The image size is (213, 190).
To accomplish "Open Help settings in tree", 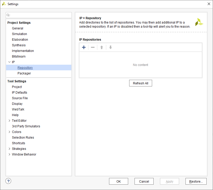I will (x=15, y=115).
